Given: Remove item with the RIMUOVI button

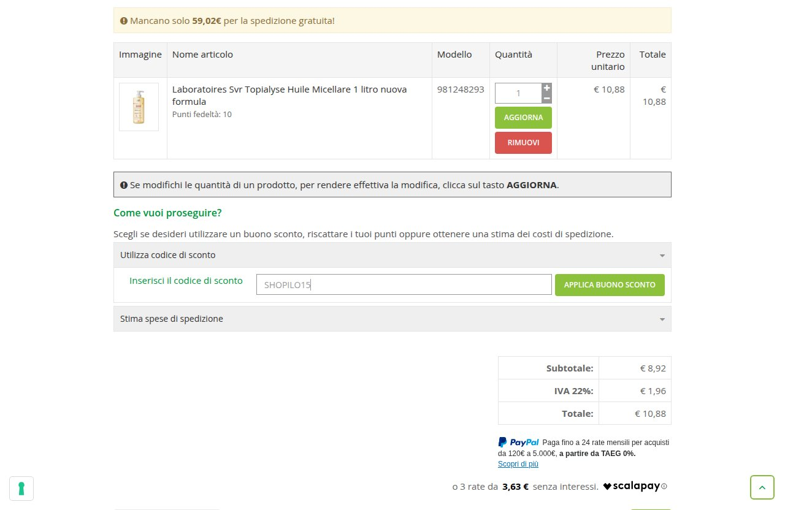Looking at the screenshot, I should tap(523, 143).
